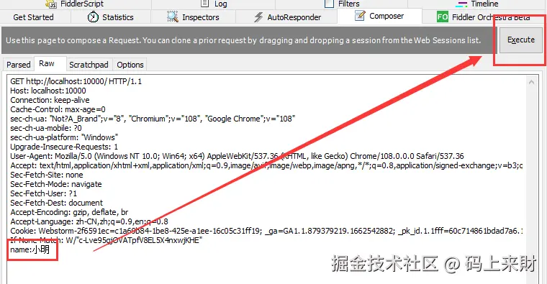The height and width of the screenshot is (284, 547).
Task: Click the Statistics clock icon
Action: [x=93, y=17]
